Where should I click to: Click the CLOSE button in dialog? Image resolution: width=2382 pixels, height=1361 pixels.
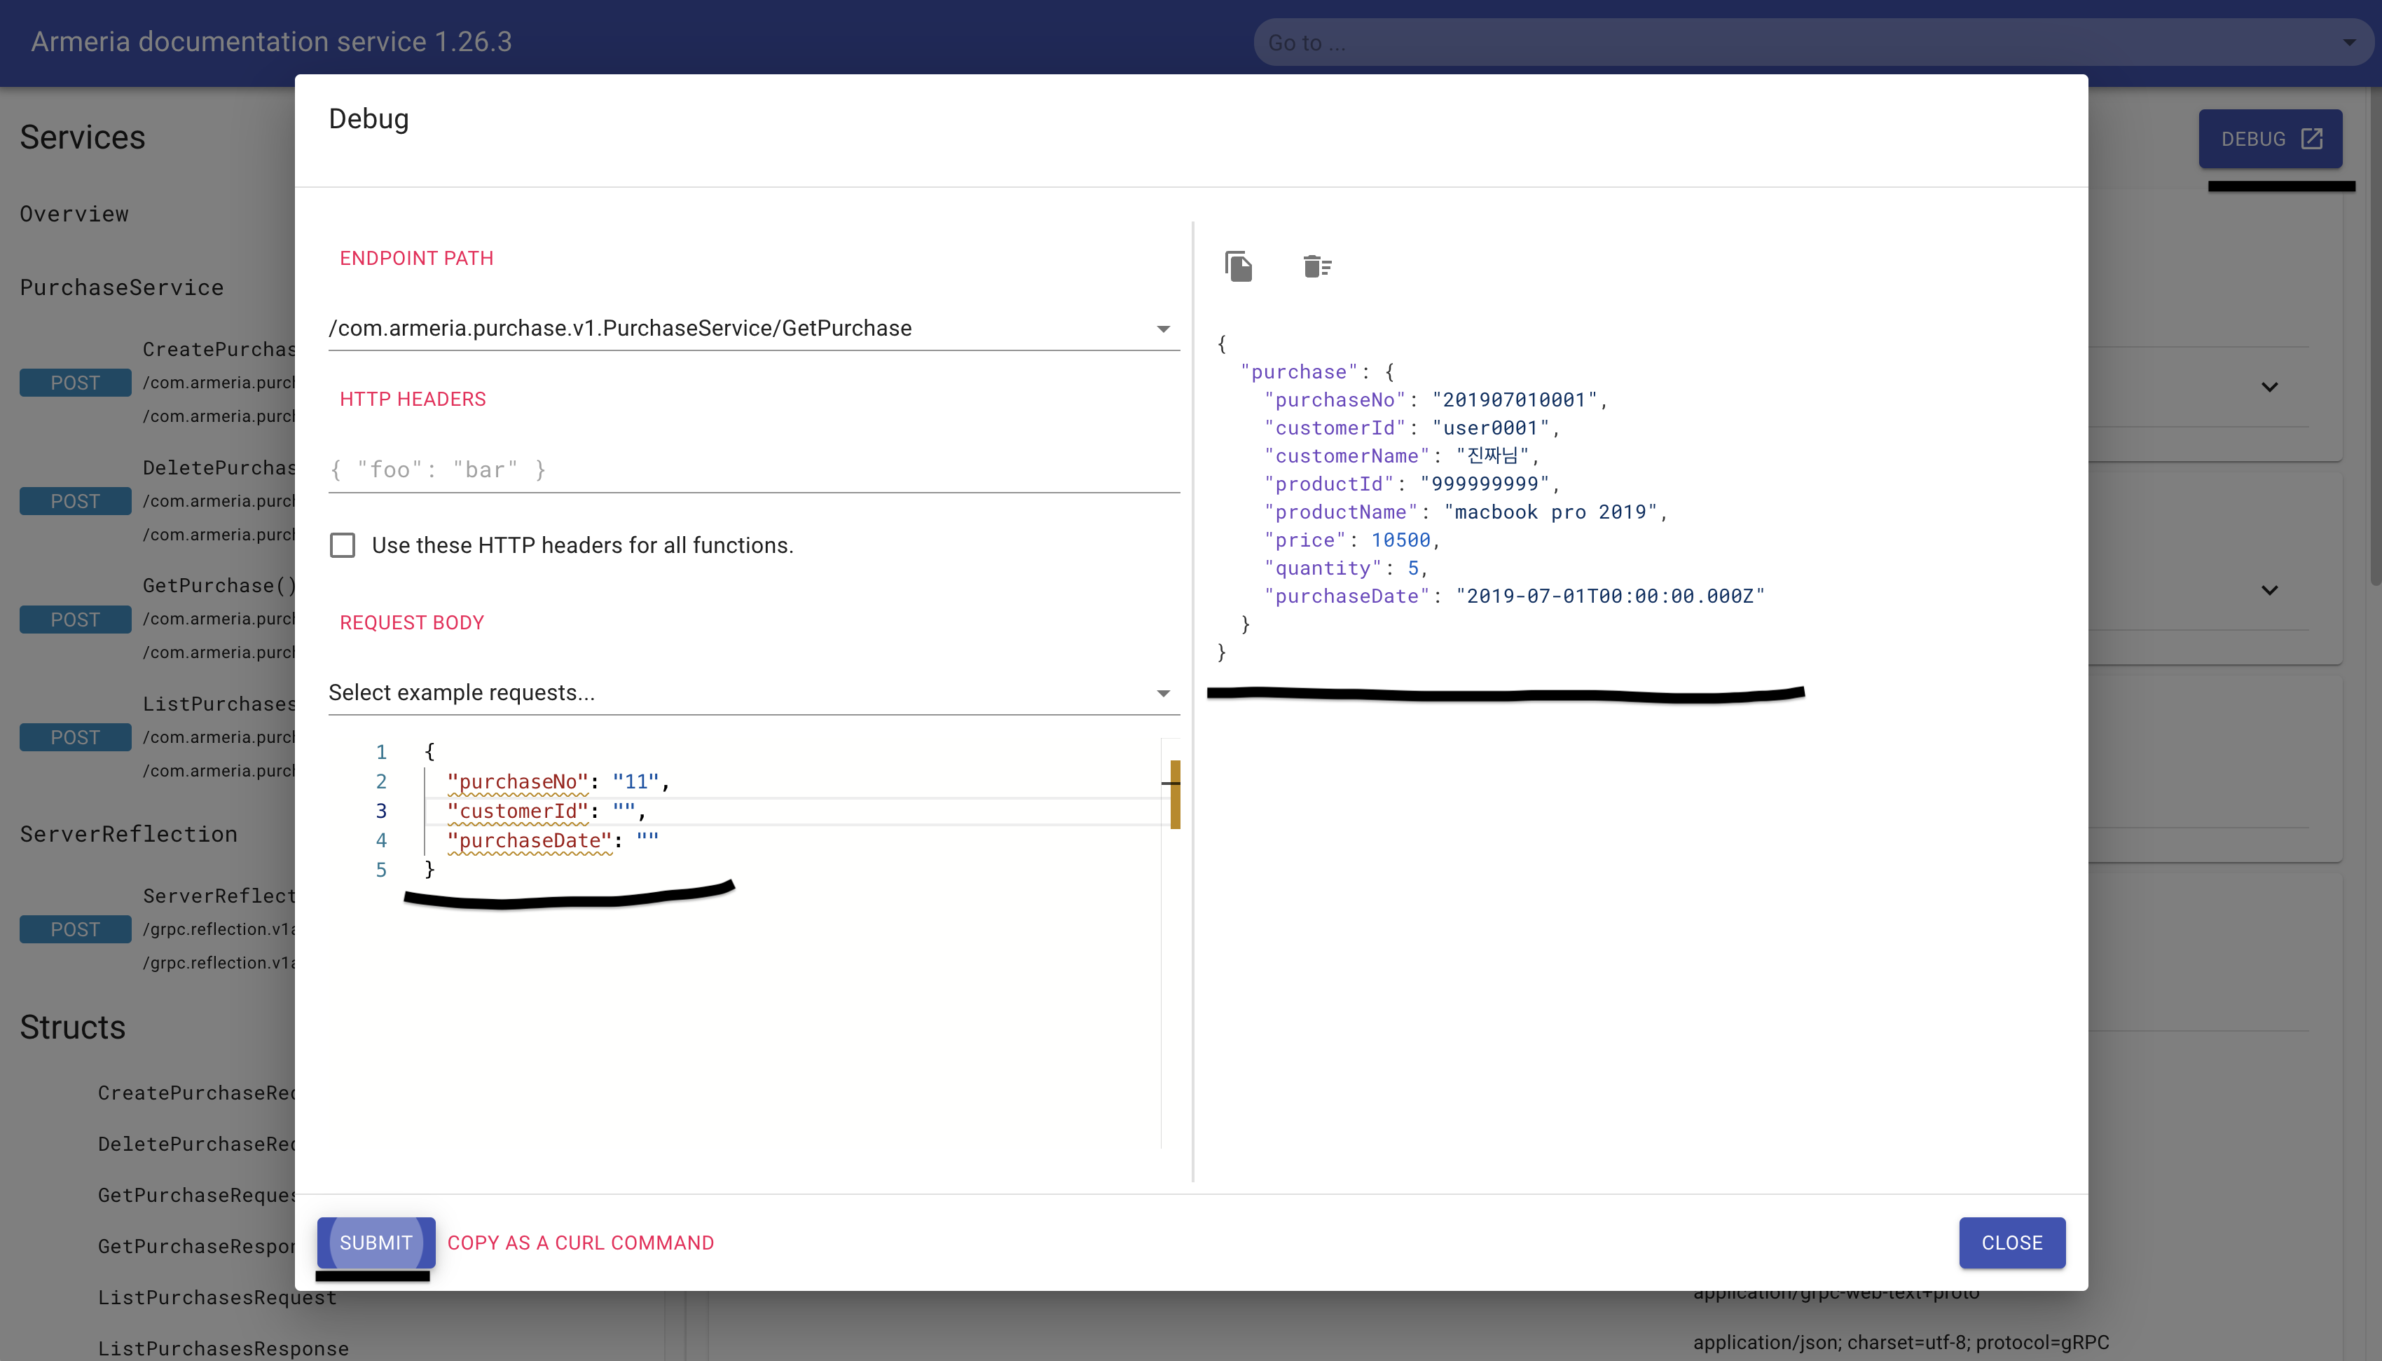click(x=2011, y=1243)
